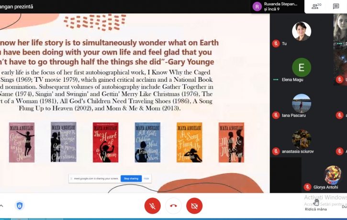347x220 pixels.
Task: Turn on the camera in call controls
Action: click(x=194, y=206)
